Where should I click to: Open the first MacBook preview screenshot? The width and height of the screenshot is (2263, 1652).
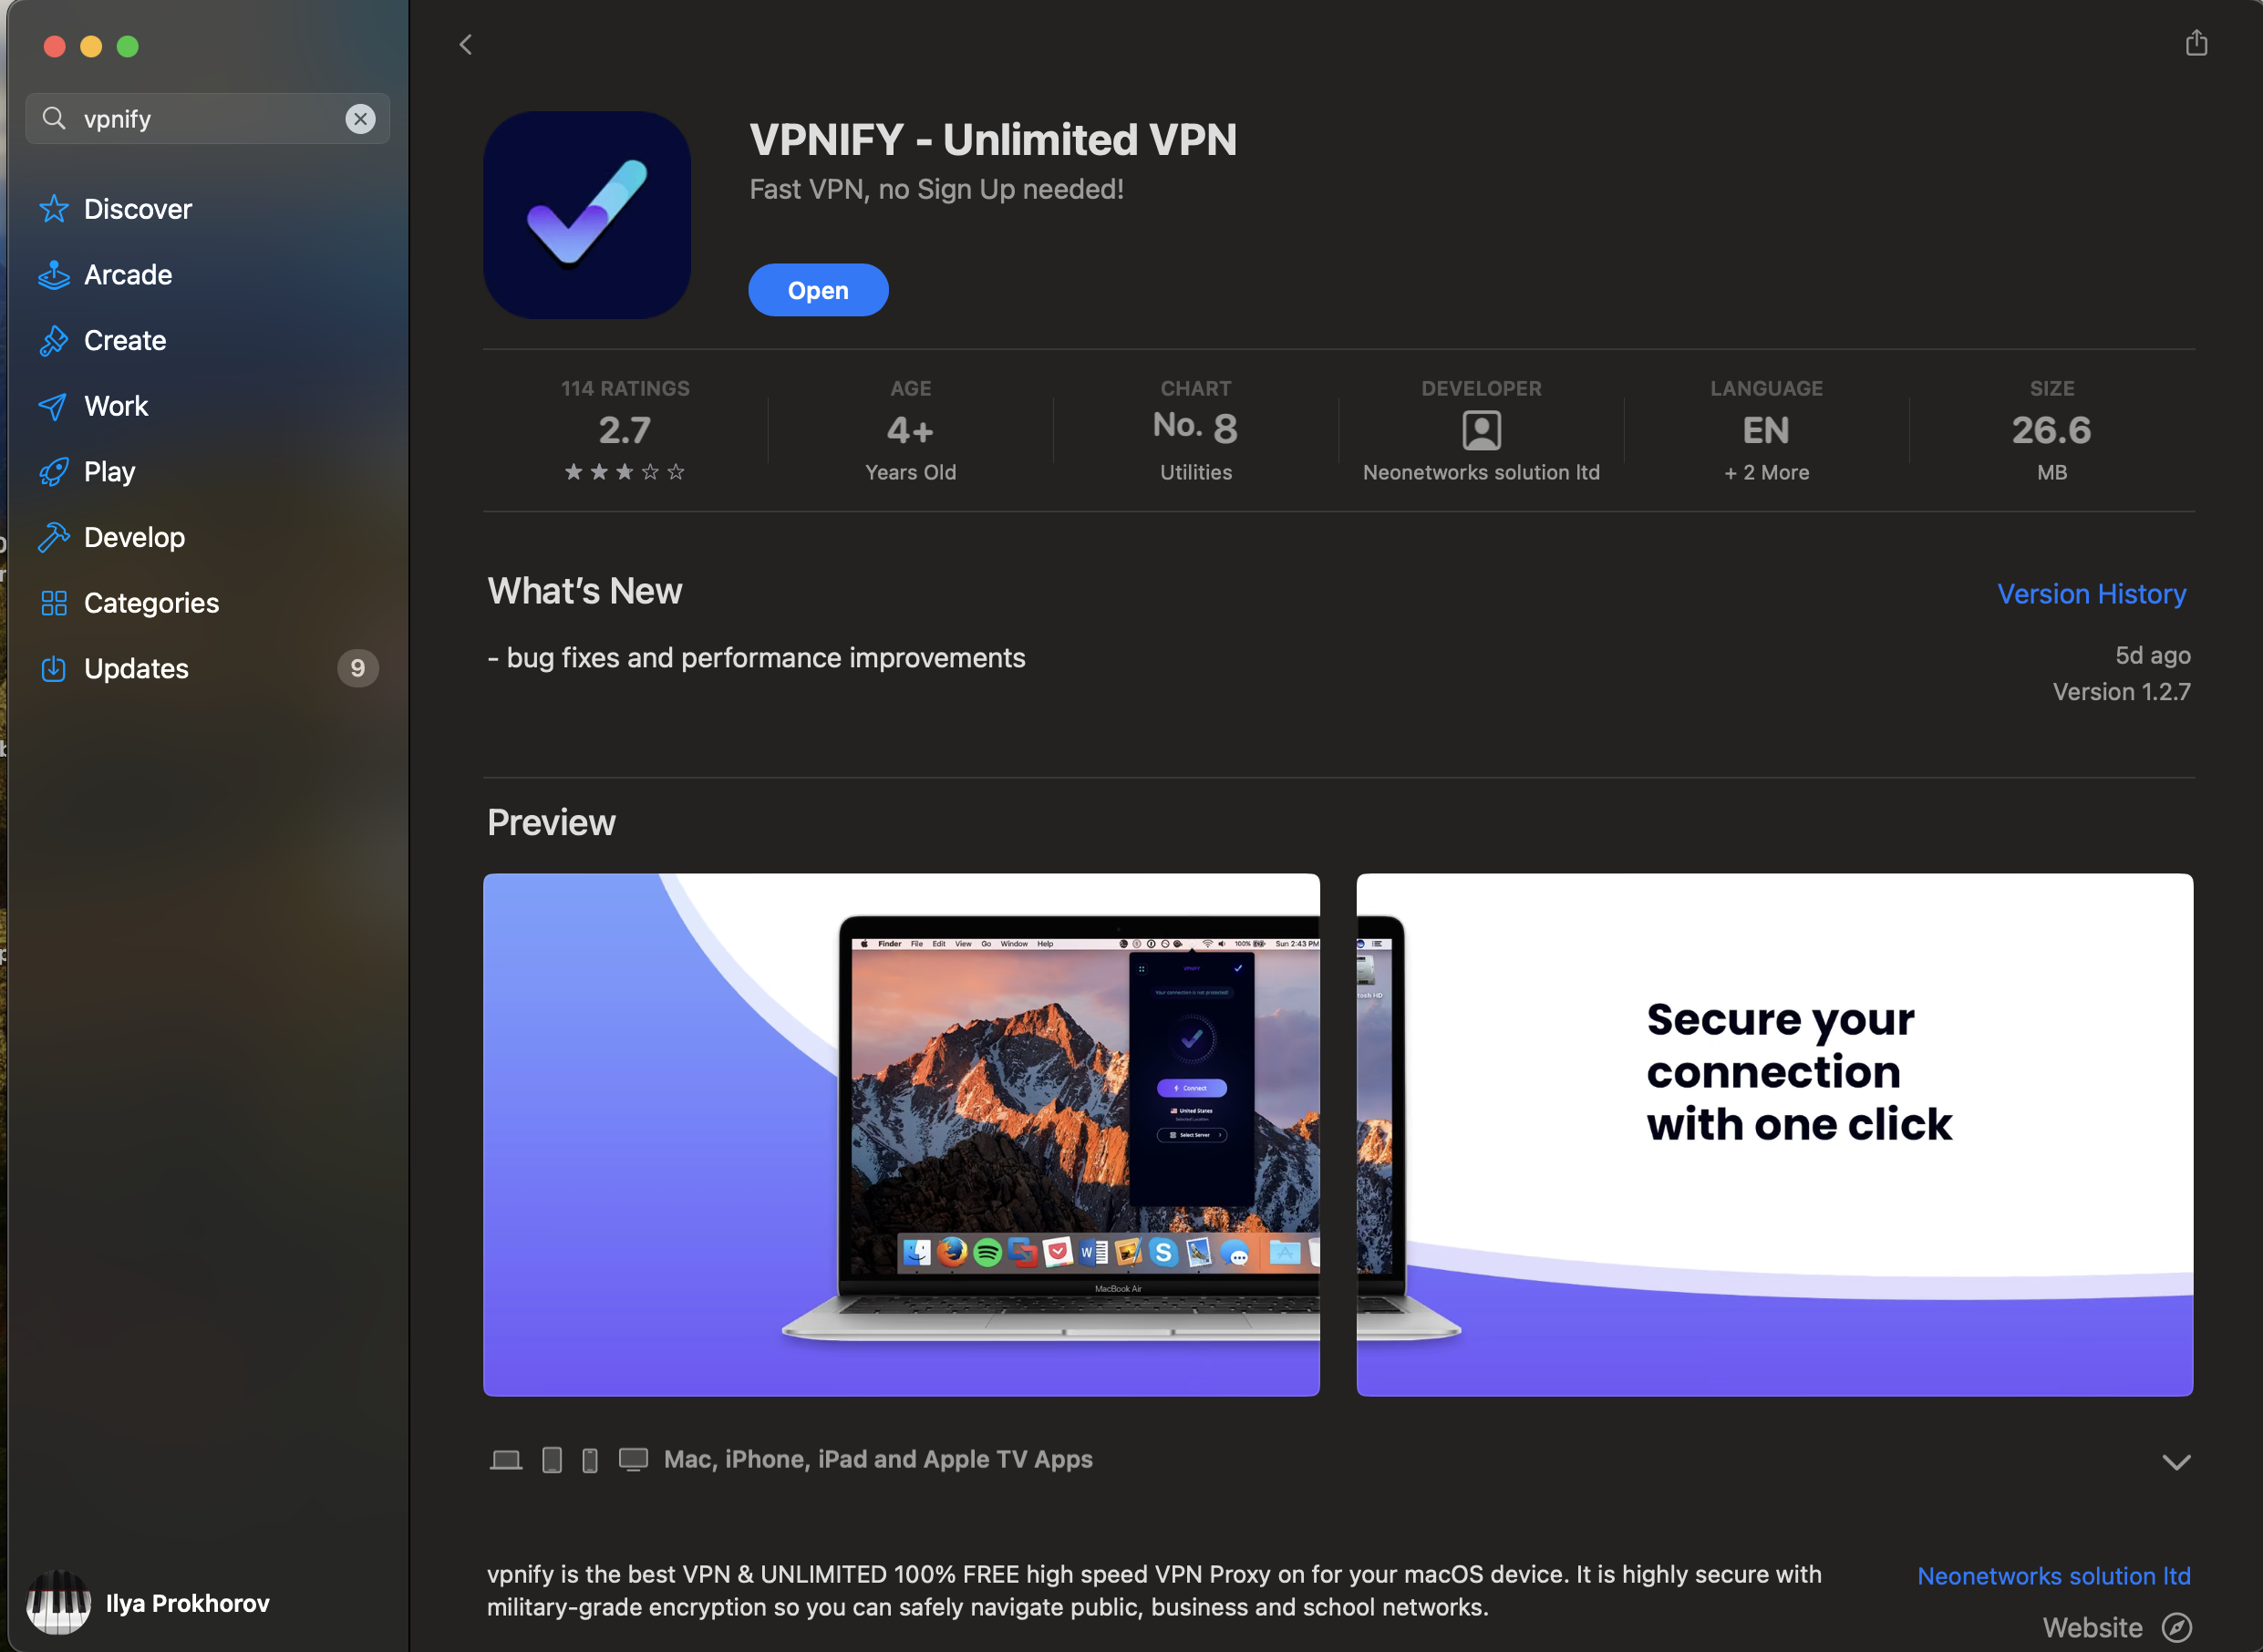[x=901, y=1135]
